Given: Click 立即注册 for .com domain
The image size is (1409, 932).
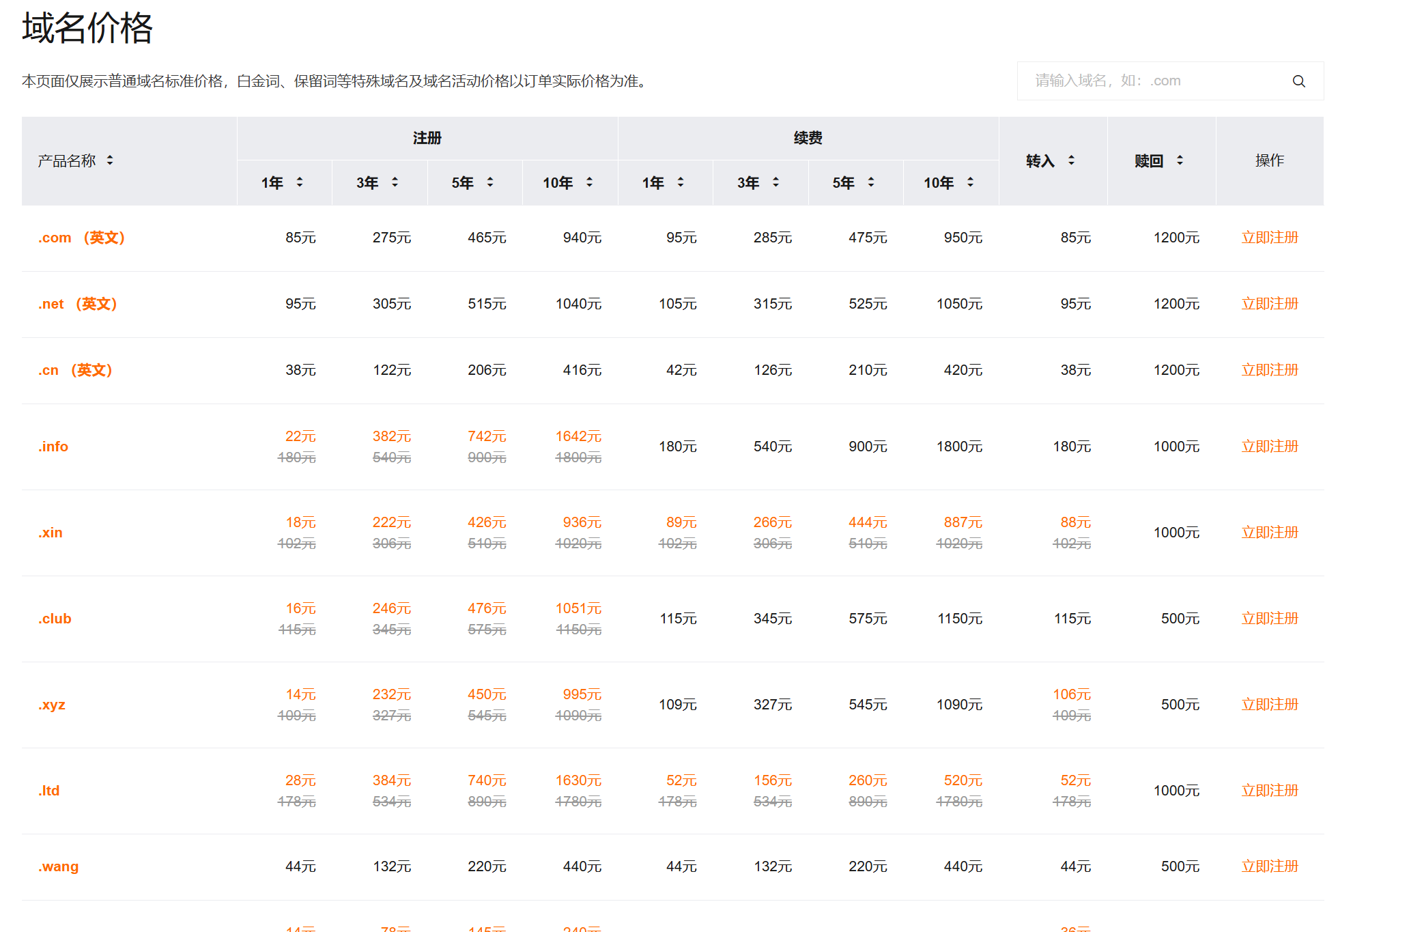Looking at the screenshot, I should pos(1269,238).
